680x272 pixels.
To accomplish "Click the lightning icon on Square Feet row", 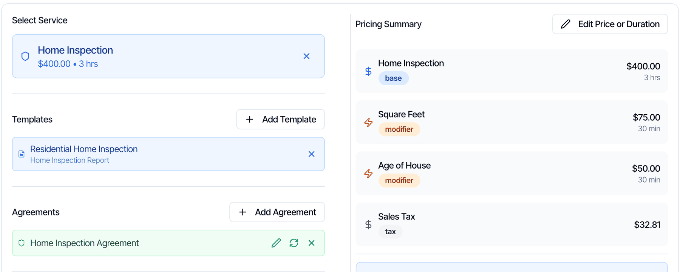I will coord(368,122).
